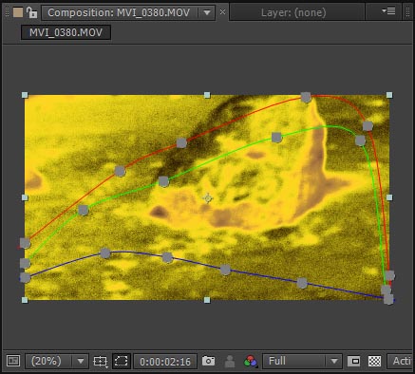The width and height of the screenshot is (415, 374).
Task: Open the 20% magnification dropdown
Action: [x=57, y=361]
